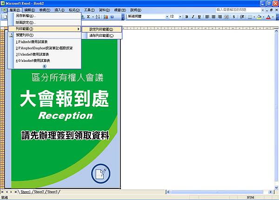This screenshot has width=279, height=200.
Task: Click the Increase Indent icon
Action: pos(242,17)
